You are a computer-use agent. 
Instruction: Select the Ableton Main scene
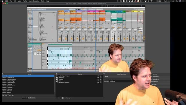pyautogui.click(x=28, y=76)
